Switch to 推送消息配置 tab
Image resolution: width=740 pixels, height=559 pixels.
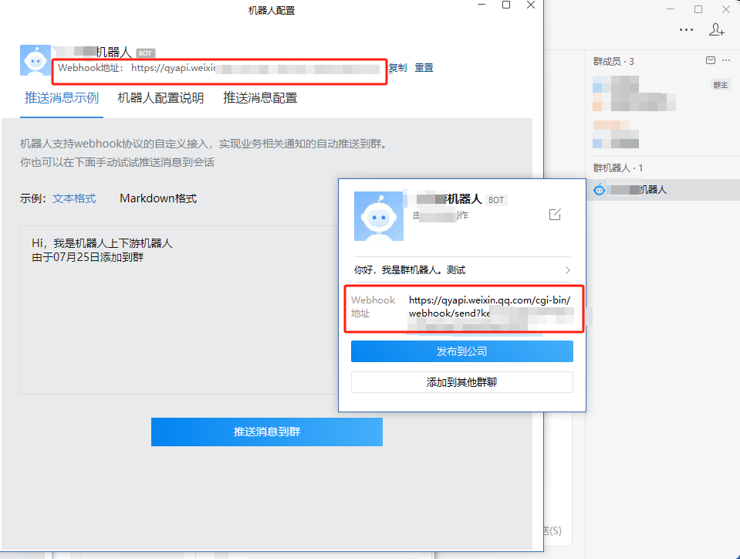click(x=260, y=98)
